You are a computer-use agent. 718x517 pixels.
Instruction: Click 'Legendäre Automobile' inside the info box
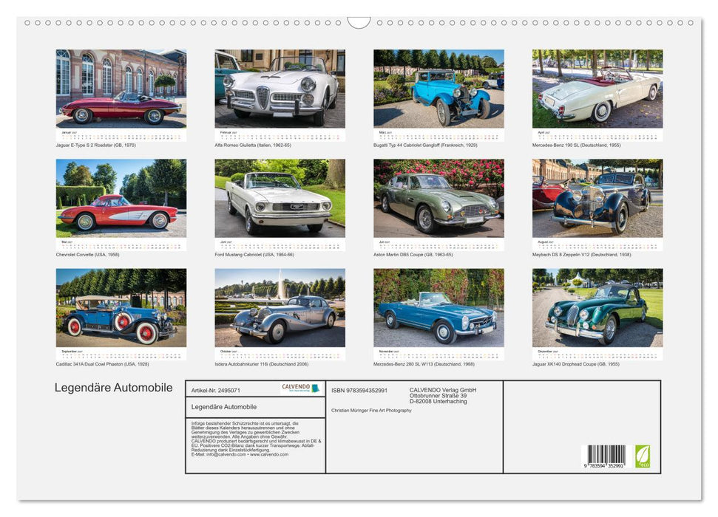[224, 407]
